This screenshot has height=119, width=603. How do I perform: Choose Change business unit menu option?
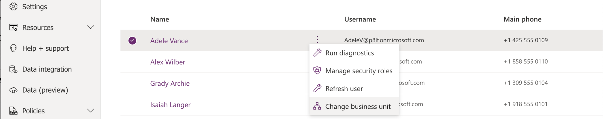tap(358, 106)
